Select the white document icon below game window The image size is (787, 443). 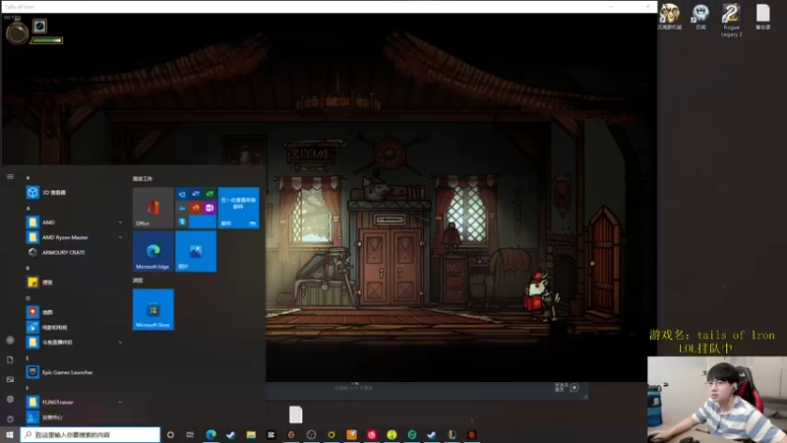(x=296, y=414)
